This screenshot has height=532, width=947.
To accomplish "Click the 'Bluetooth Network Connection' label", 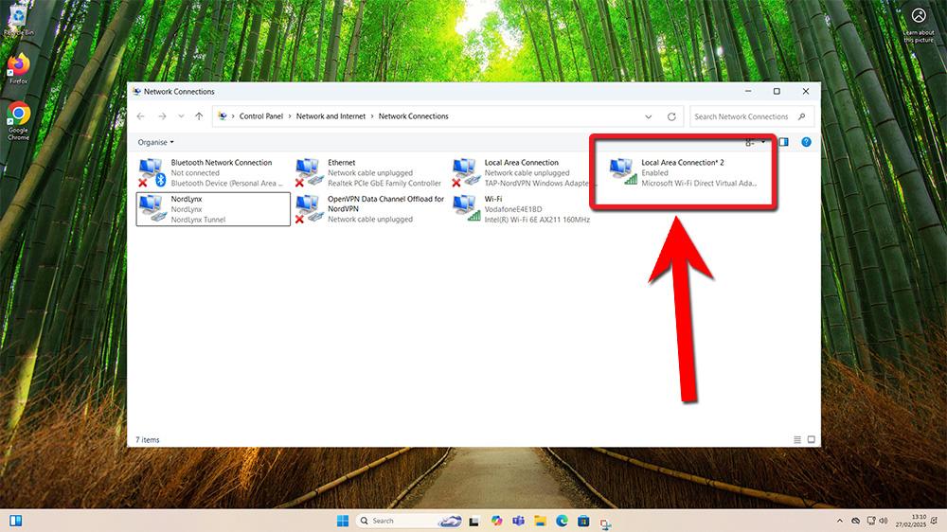I will click(221, 163).
